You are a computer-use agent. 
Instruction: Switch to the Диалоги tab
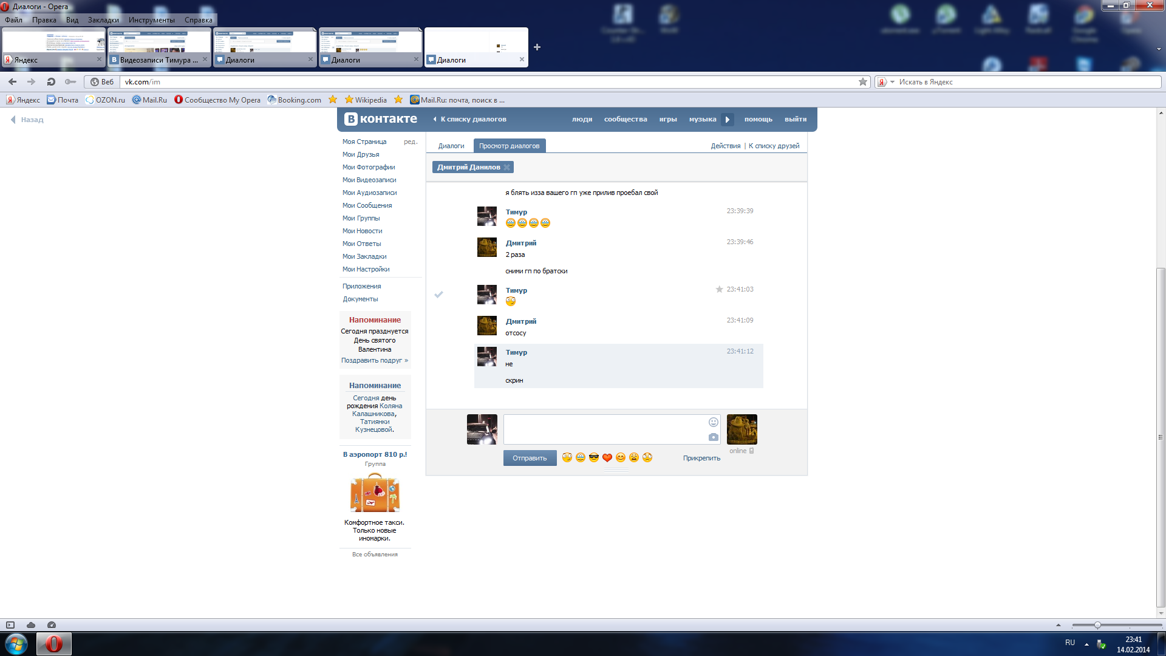(x=451, y=146)
